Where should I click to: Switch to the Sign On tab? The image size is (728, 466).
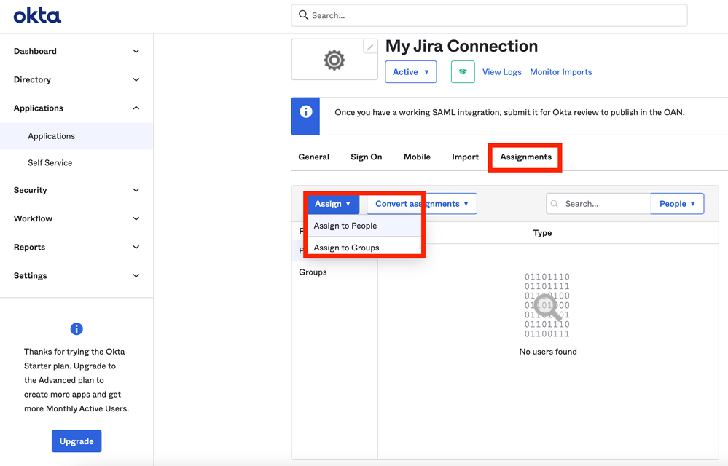pyautogui.click(x=367, y=157)
